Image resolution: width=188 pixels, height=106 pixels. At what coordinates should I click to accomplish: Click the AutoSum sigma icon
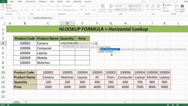coord(164,5)
